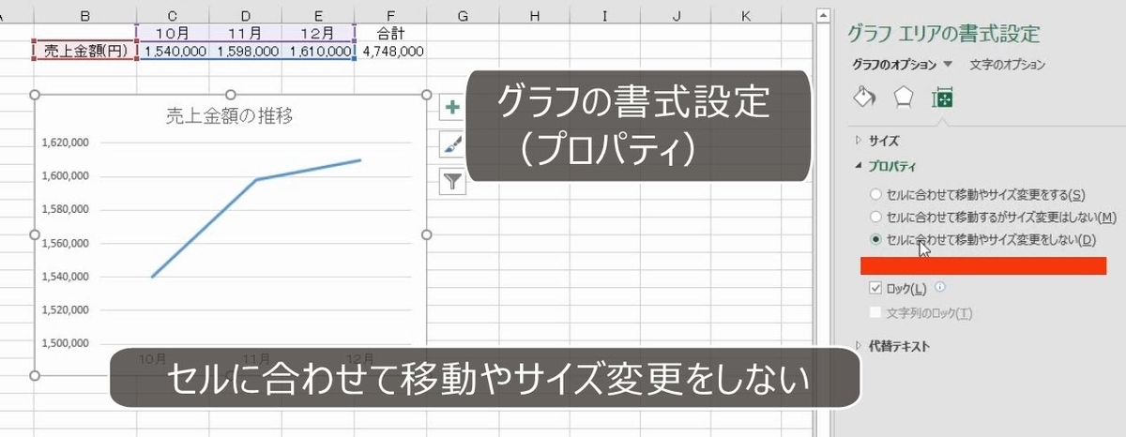The height and width of the screenshot is (437, 1126).
Task: Select the Effects pentagon icon
Action: pyautogui.click(x=903, y=97)
